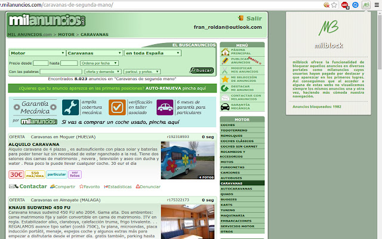Image resolution: width=382 pixels, height=239 pixels.
Task: Click the milblock extension icon in the toolbar
Action: tap(366, 5)
